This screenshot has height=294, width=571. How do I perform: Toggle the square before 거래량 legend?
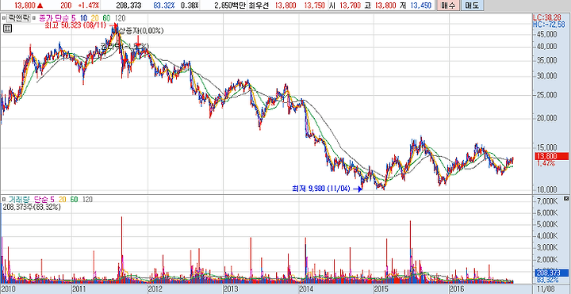3,199
